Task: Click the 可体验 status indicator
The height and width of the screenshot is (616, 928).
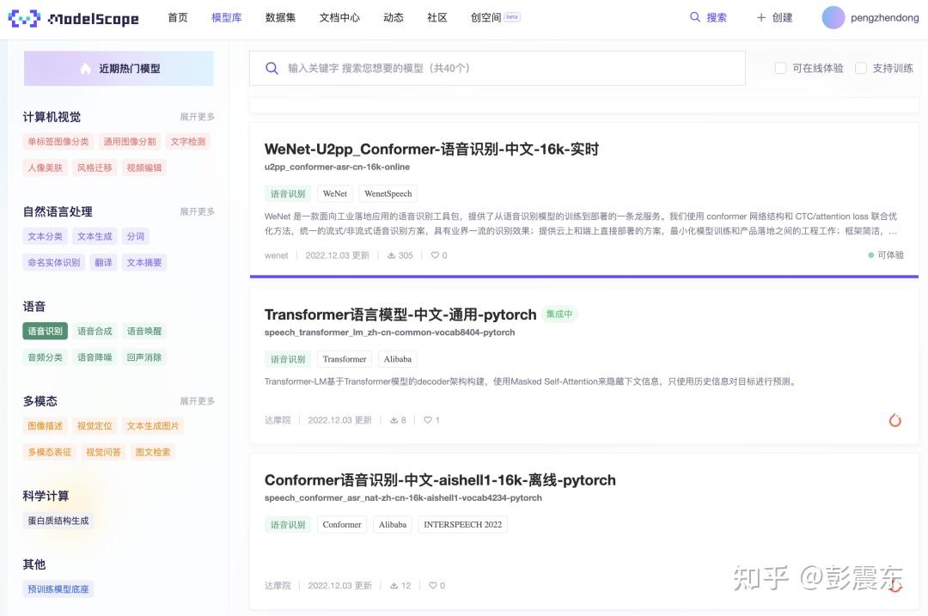Action: (x=885, y=255)
